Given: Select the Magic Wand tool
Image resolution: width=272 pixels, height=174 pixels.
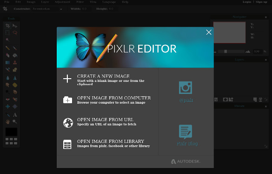Looking at the screenshot, I should click(7, 40).
